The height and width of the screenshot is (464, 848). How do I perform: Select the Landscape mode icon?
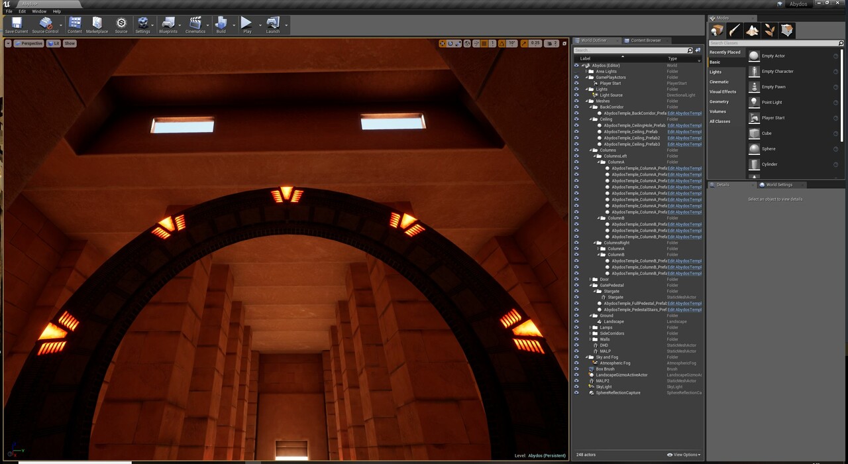coord(752,30)
